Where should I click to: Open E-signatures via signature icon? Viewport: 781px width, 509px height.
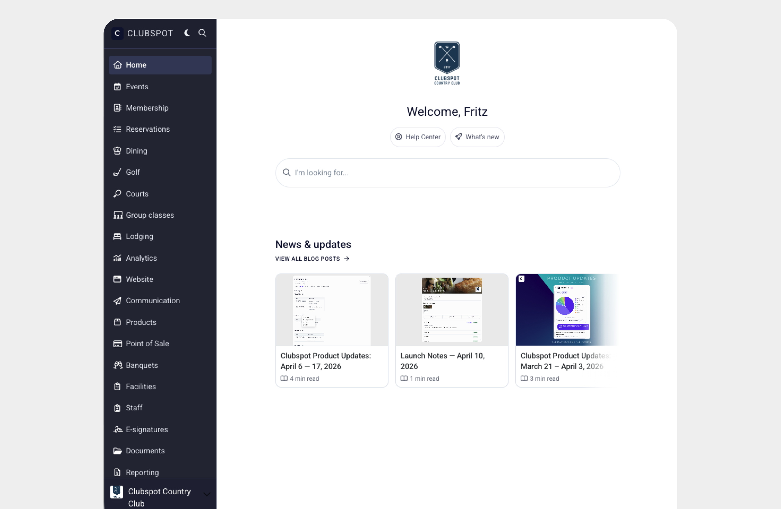[117, 429]
